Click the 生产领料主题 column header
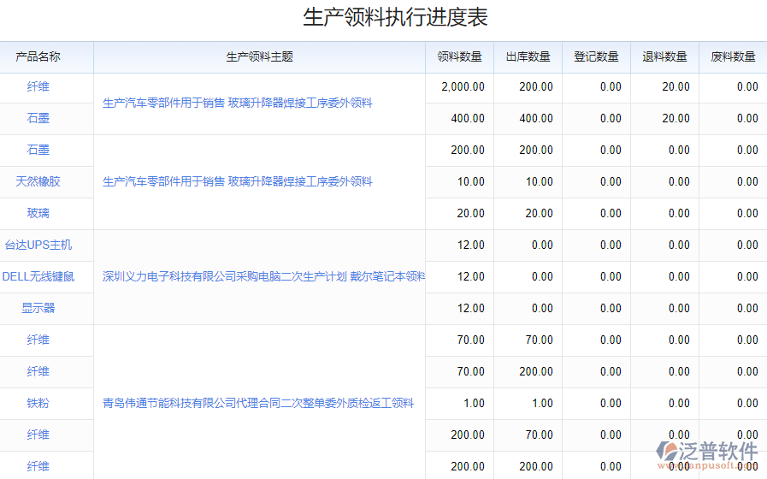The image size is (767, 479). [259, 57]
